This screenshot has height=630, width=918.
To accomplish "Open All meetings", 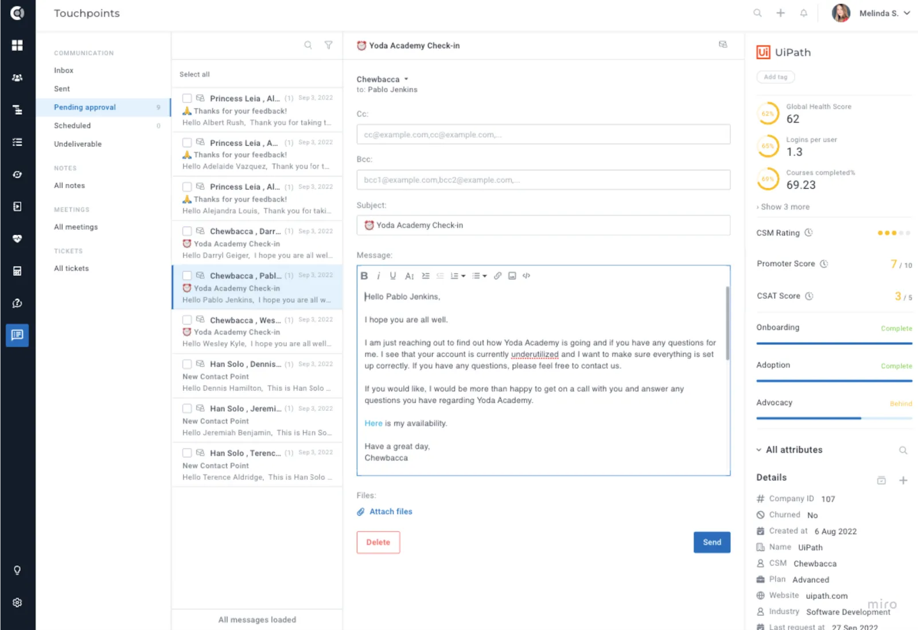I will 76,227.
